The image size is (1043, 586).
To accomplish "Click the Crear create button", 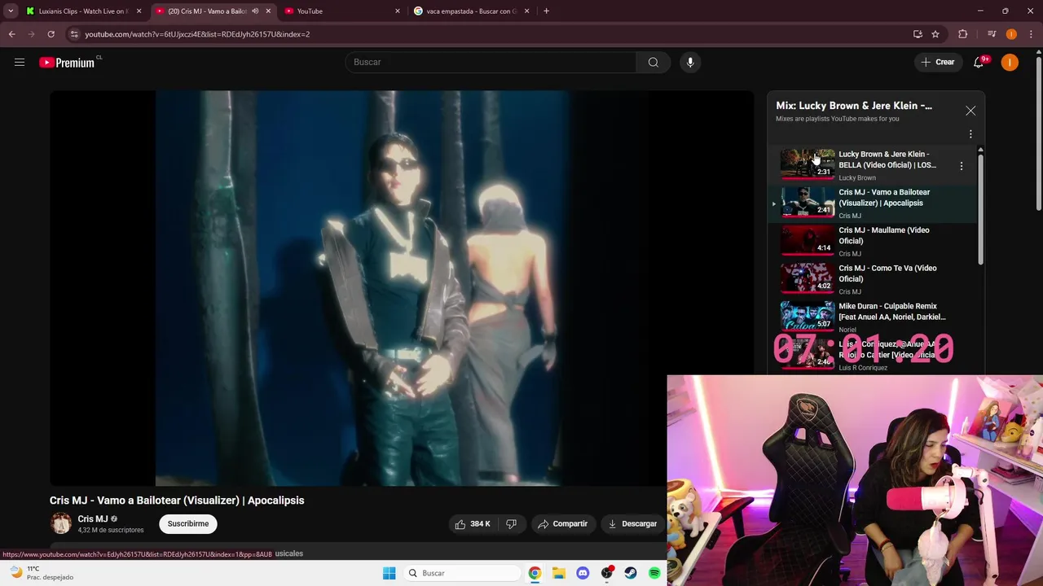I will click(x=937, y=62).
